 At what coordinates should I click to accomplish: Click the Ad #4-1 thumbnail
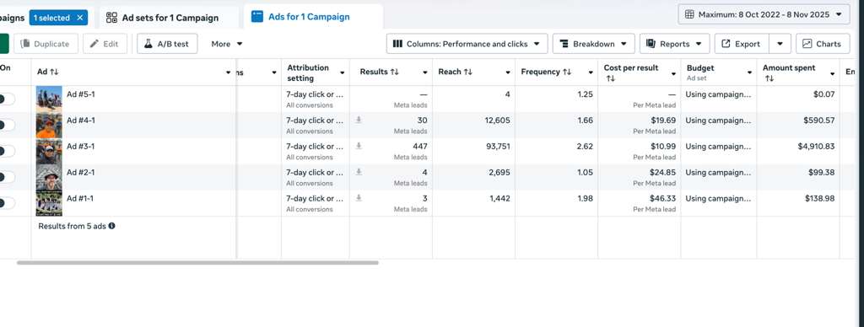click(x=49, y=125)
